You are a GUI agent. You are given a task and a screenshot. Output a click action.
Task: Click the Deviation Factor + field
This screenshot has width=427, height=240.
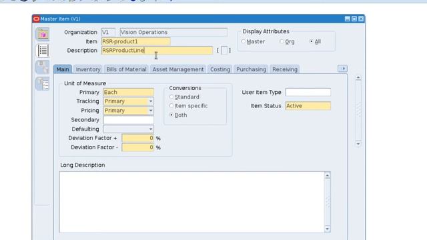[x=138, y=138]
